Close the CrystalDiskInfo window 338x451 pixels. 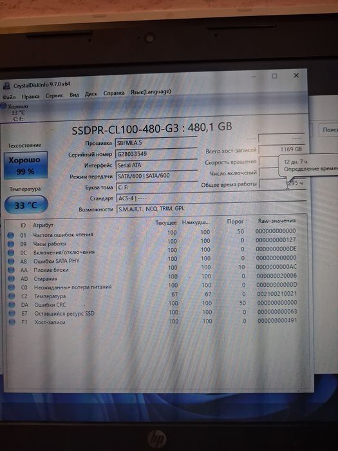pyautogui.click(x=296, y=75)
